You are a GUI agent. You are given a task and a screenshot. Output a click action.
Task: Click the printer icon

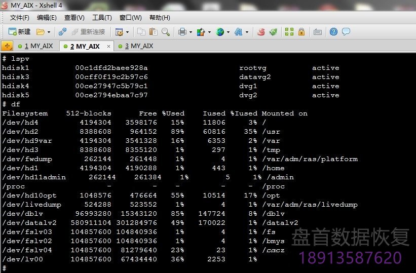point(182,32)
